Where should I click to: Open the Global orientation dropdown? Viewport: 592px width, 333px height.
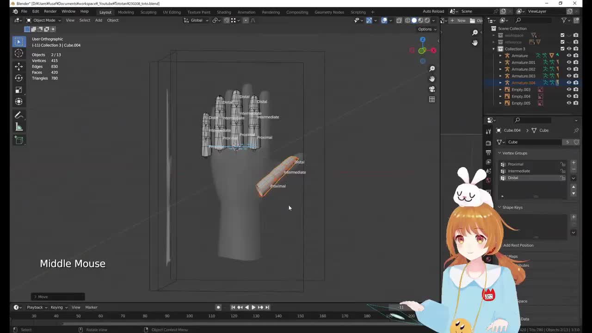click(196, 20)
